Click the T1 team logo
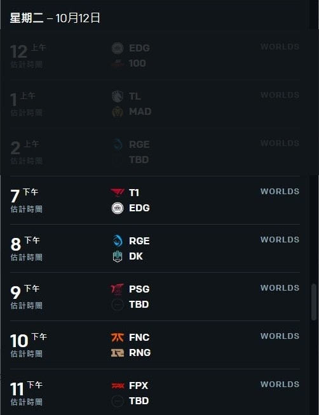 [x=118, y=192]
